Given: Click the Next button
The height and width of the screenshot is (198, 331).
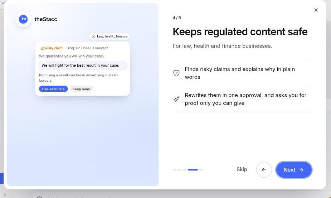Looking at the screenshot, I should [294, 170].
